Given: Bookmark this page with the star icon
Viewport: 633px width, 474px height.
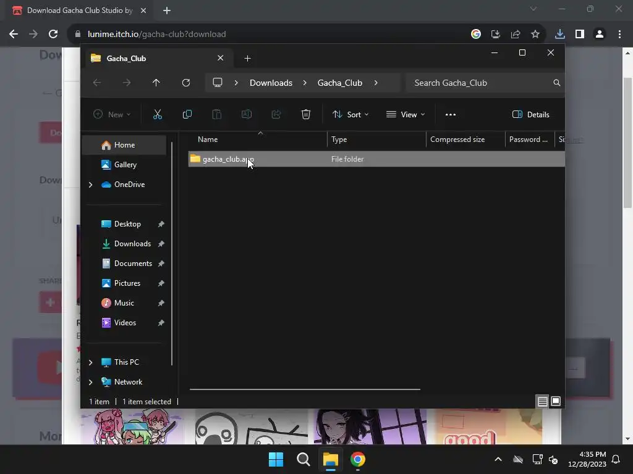Looking at the screenshot, I should pos(535,35).
